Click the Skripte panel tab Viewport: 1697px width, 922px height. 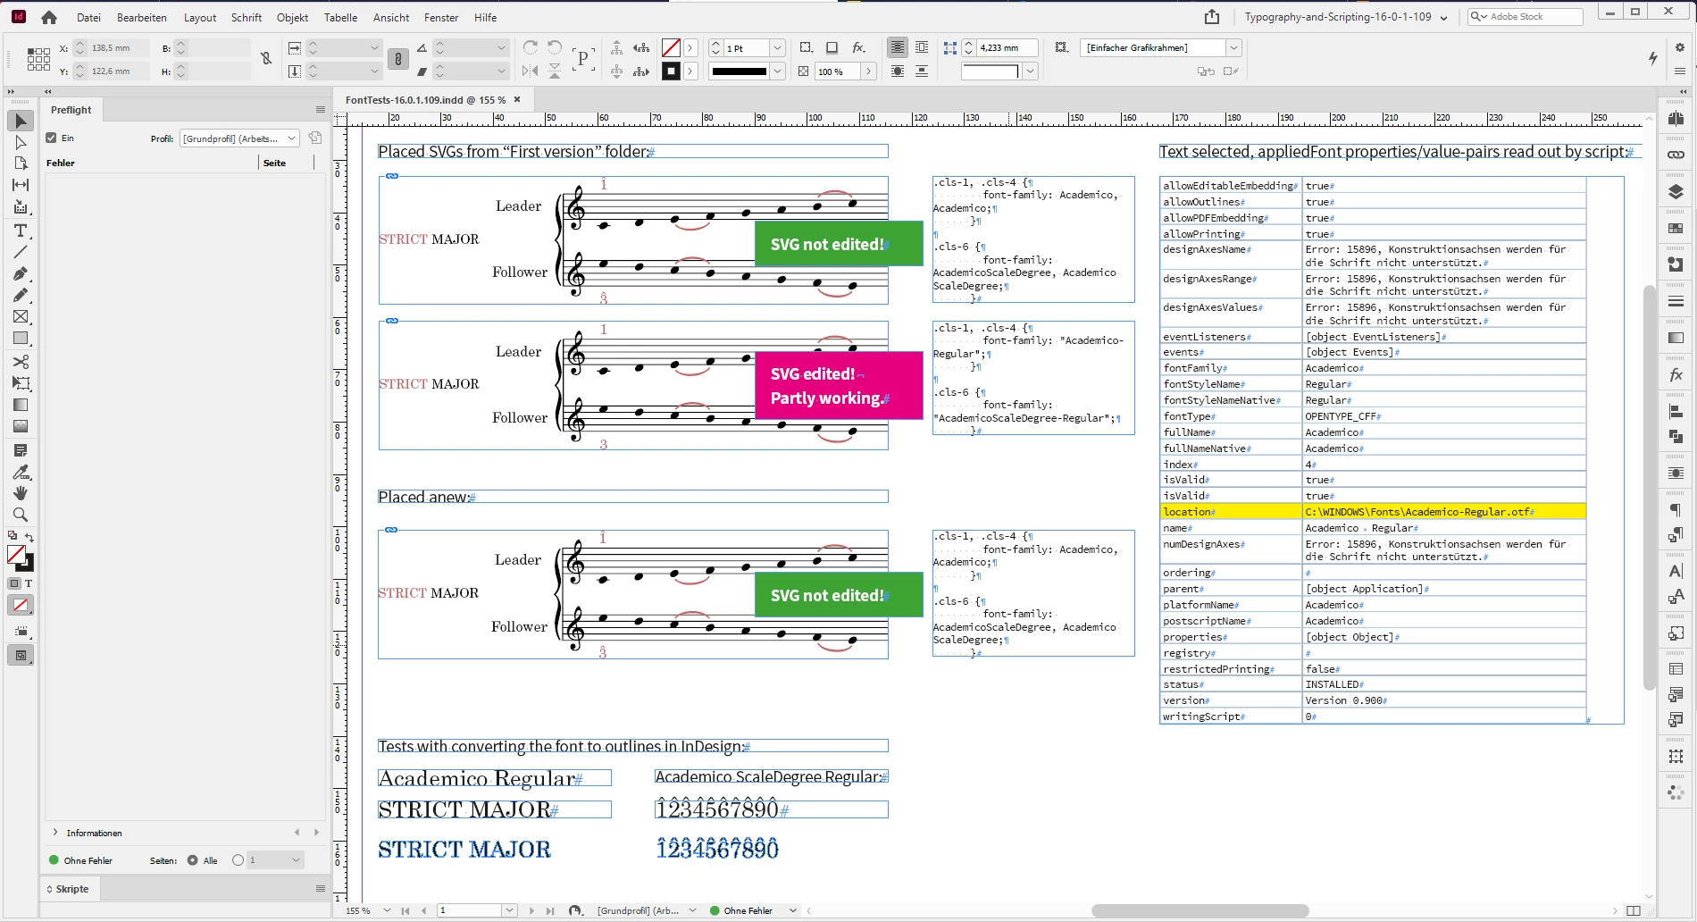(x=71, y=889)
